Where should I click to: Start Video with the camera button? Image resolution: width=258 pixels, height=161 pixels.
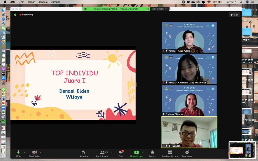[x=35, y=152]
